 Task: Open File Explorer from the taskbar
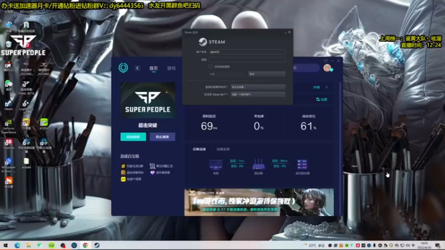coord(29,245)
